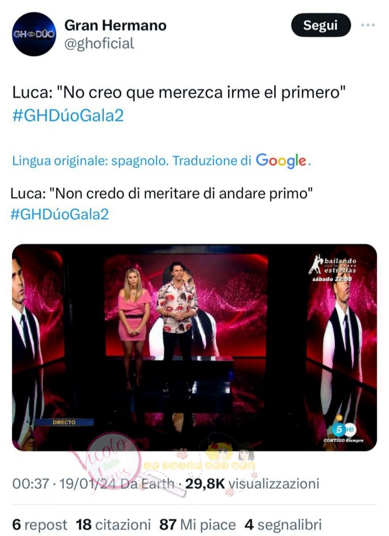Screen dimensions: 389x536
Task: Click the Lingua originale: spagnolo label
Action: pos(91,161)
